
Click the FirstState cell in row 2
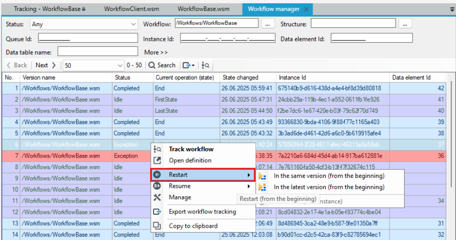click(187, 100)
